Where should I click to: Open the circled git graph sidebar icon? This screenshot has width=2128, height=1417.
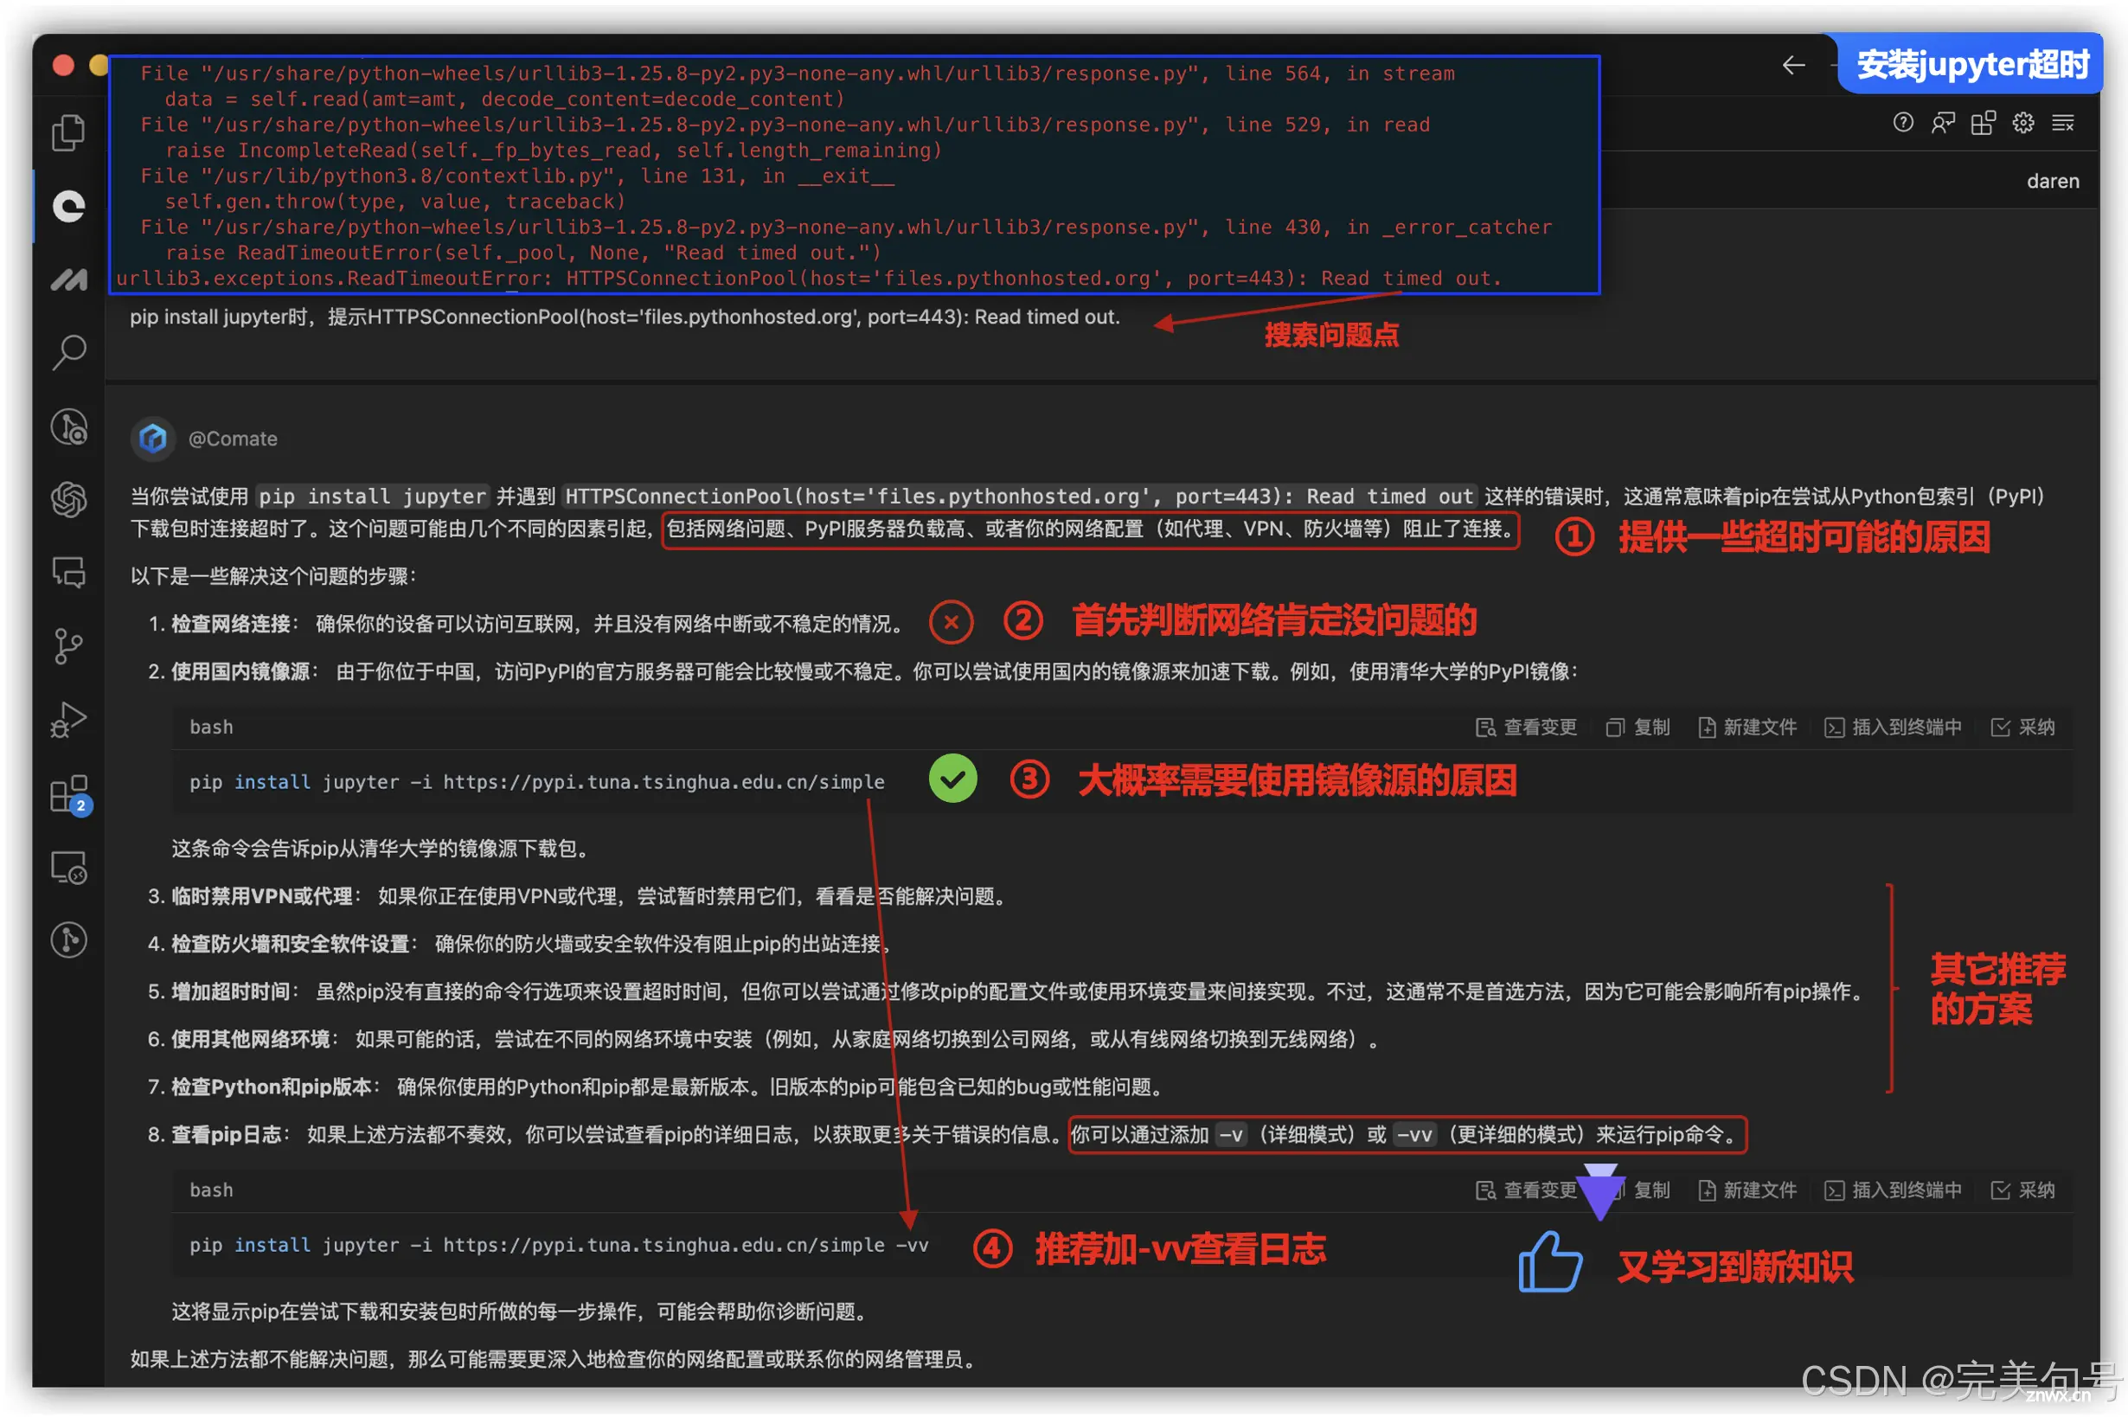[67, 939]
